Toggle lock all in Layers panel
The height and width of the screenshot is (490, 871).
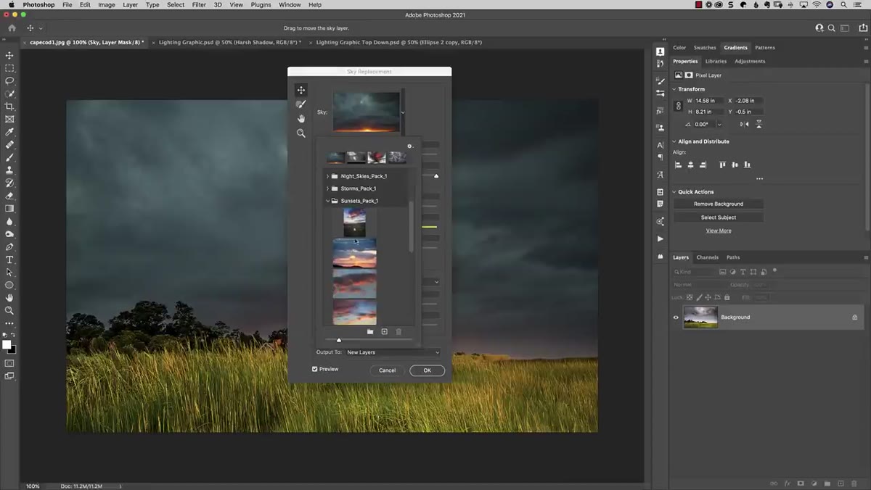click(x=727, y=297)
